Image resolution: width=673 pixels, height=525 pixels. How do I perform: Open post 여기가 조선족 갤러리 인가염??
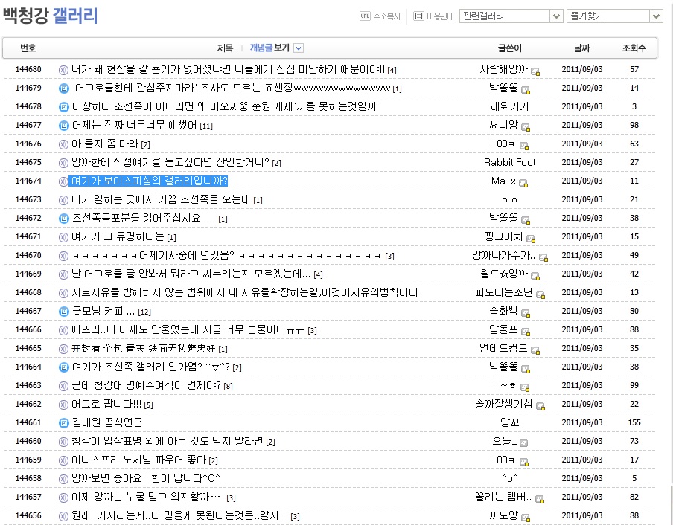click(151, 367)
